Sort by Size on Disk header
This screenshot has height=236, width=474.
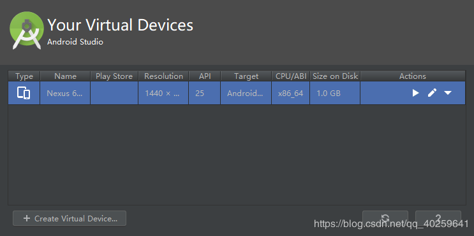click(335, 76)
